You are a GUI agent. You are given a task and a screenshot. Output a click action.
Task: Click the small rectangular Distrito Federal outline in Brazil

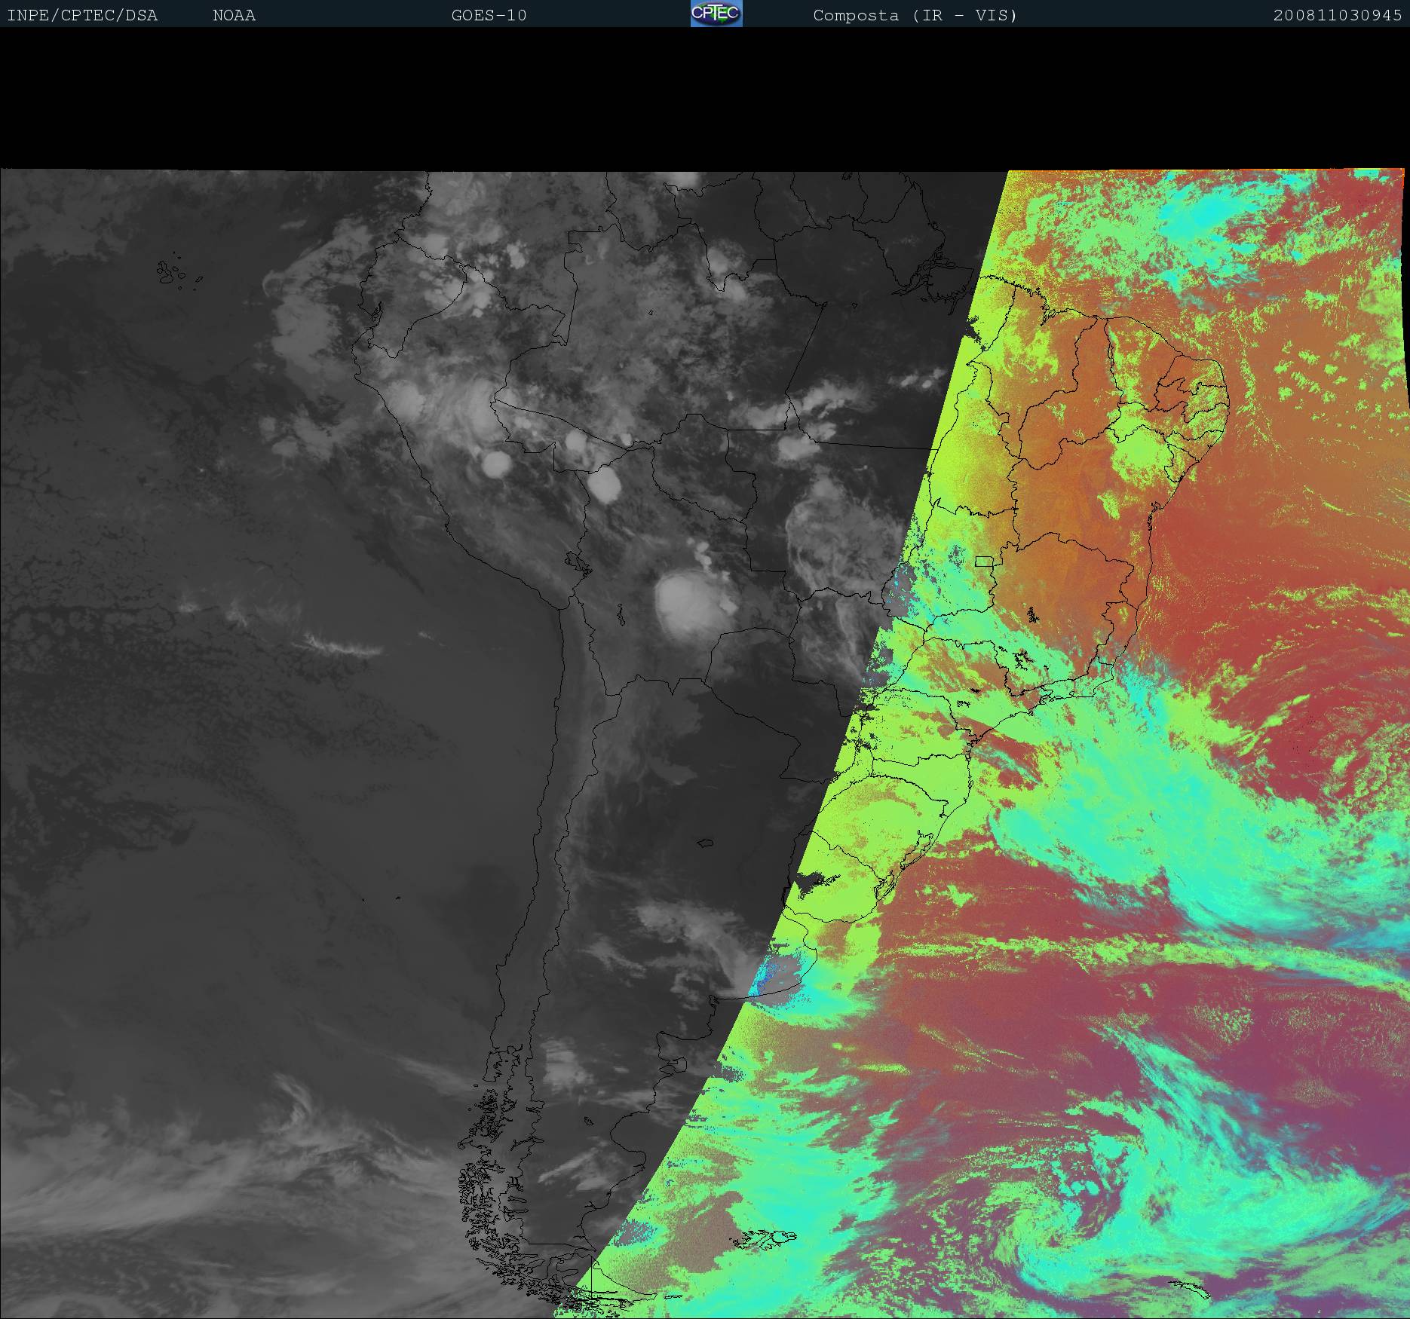pyautogui.click(x=984, y=561)
